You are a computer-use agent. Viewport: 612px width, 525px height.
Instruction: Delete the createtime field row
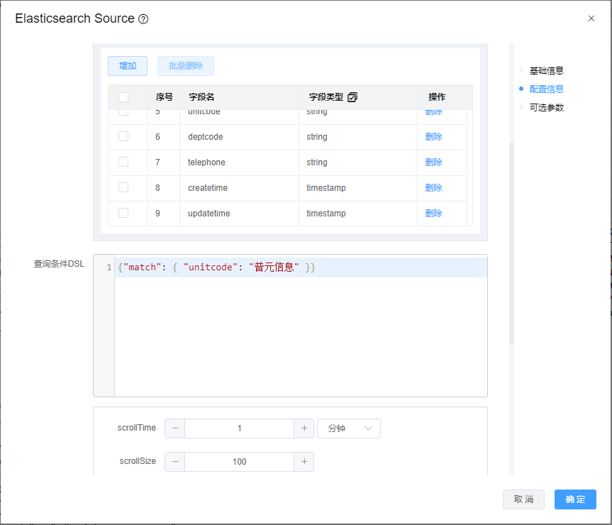click(433, 188)
